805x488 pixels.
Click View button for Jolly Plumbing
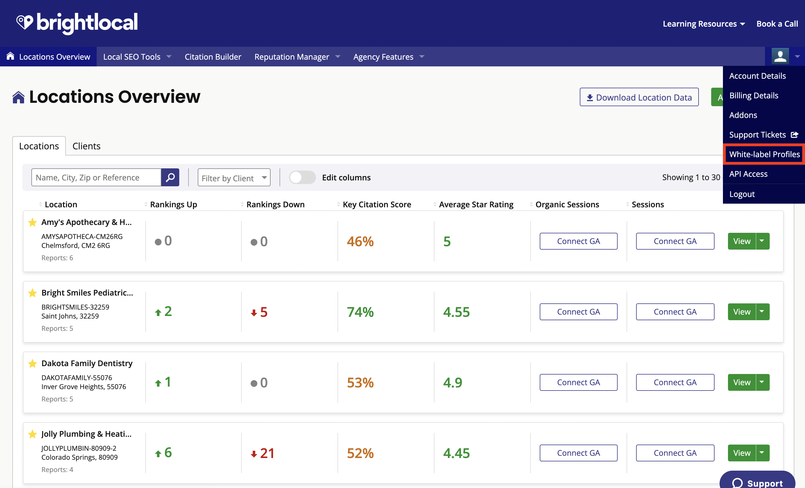(x=742, y=453)
